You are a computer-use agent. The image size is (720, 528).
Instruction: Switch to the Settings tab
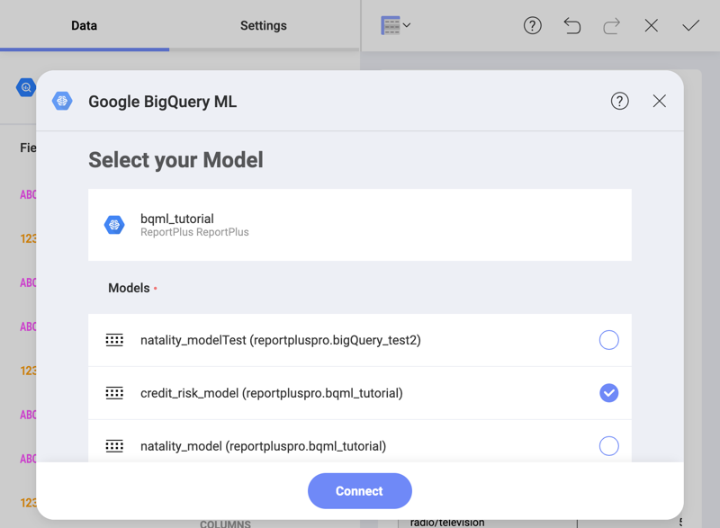[x=264, y=25]
